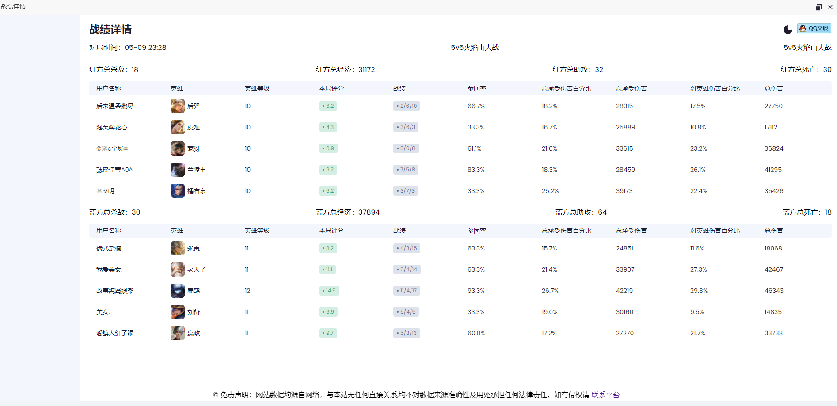Screen dimensions: 837x406
Task: Click the centered 5v5火焰山大战 mode title
Action: point(475,47)
